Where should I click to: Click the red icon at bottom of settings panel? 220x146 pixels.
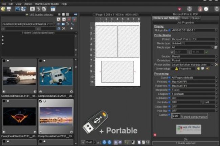(155, 135)
